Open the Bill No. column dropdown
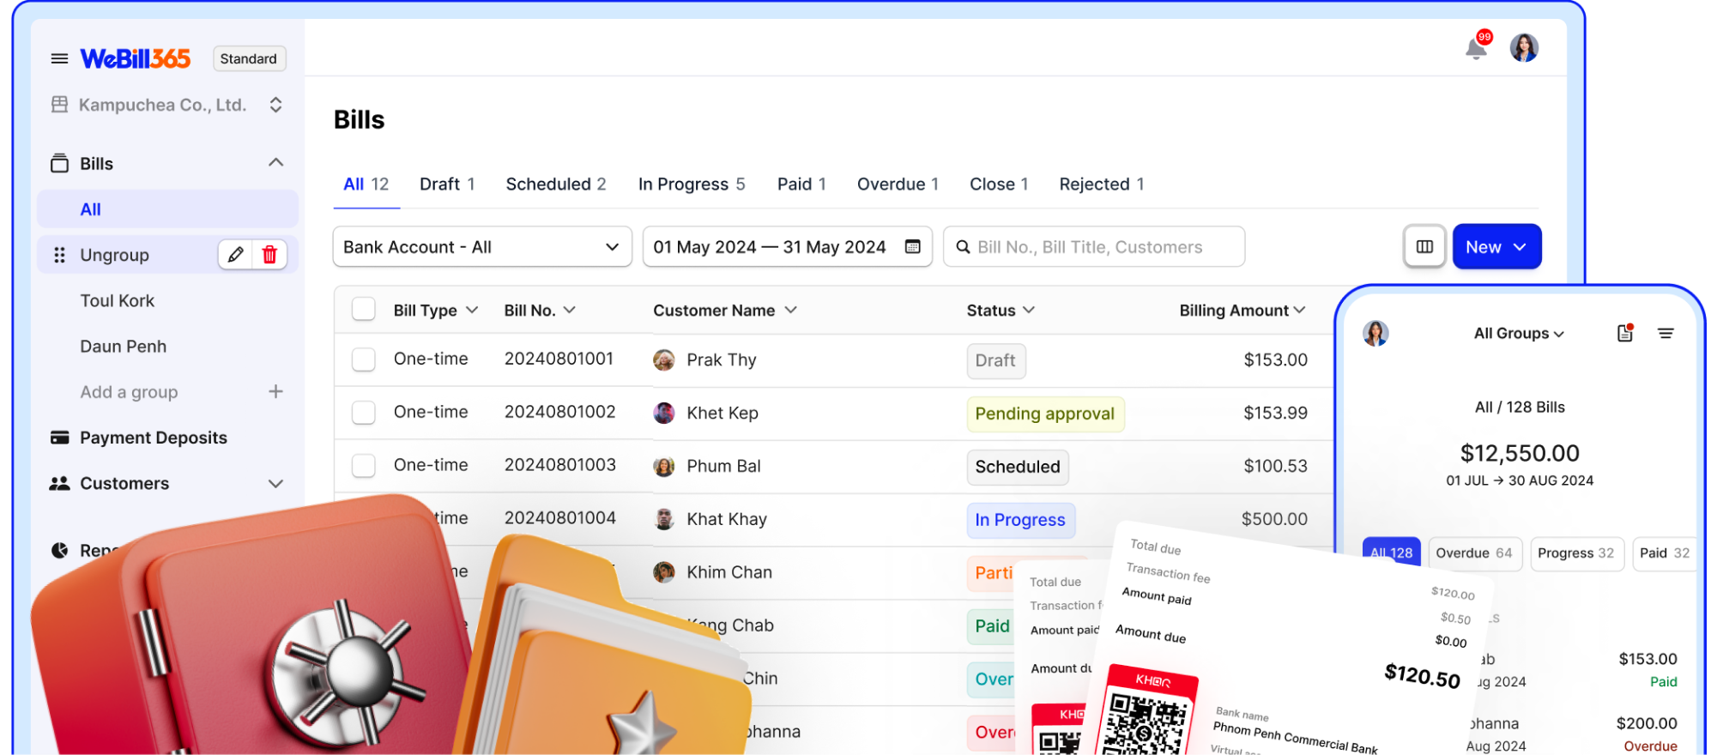 (x=570, y=310)
